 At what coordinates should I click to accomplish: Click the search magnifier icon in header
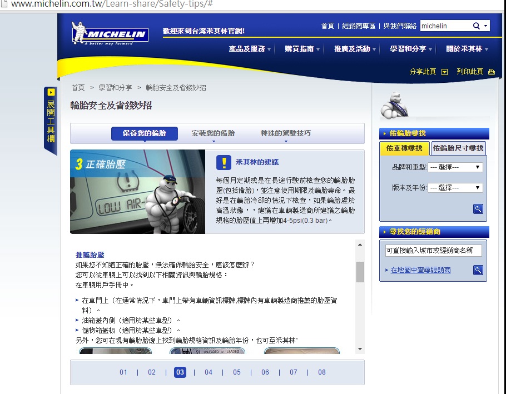476,26
